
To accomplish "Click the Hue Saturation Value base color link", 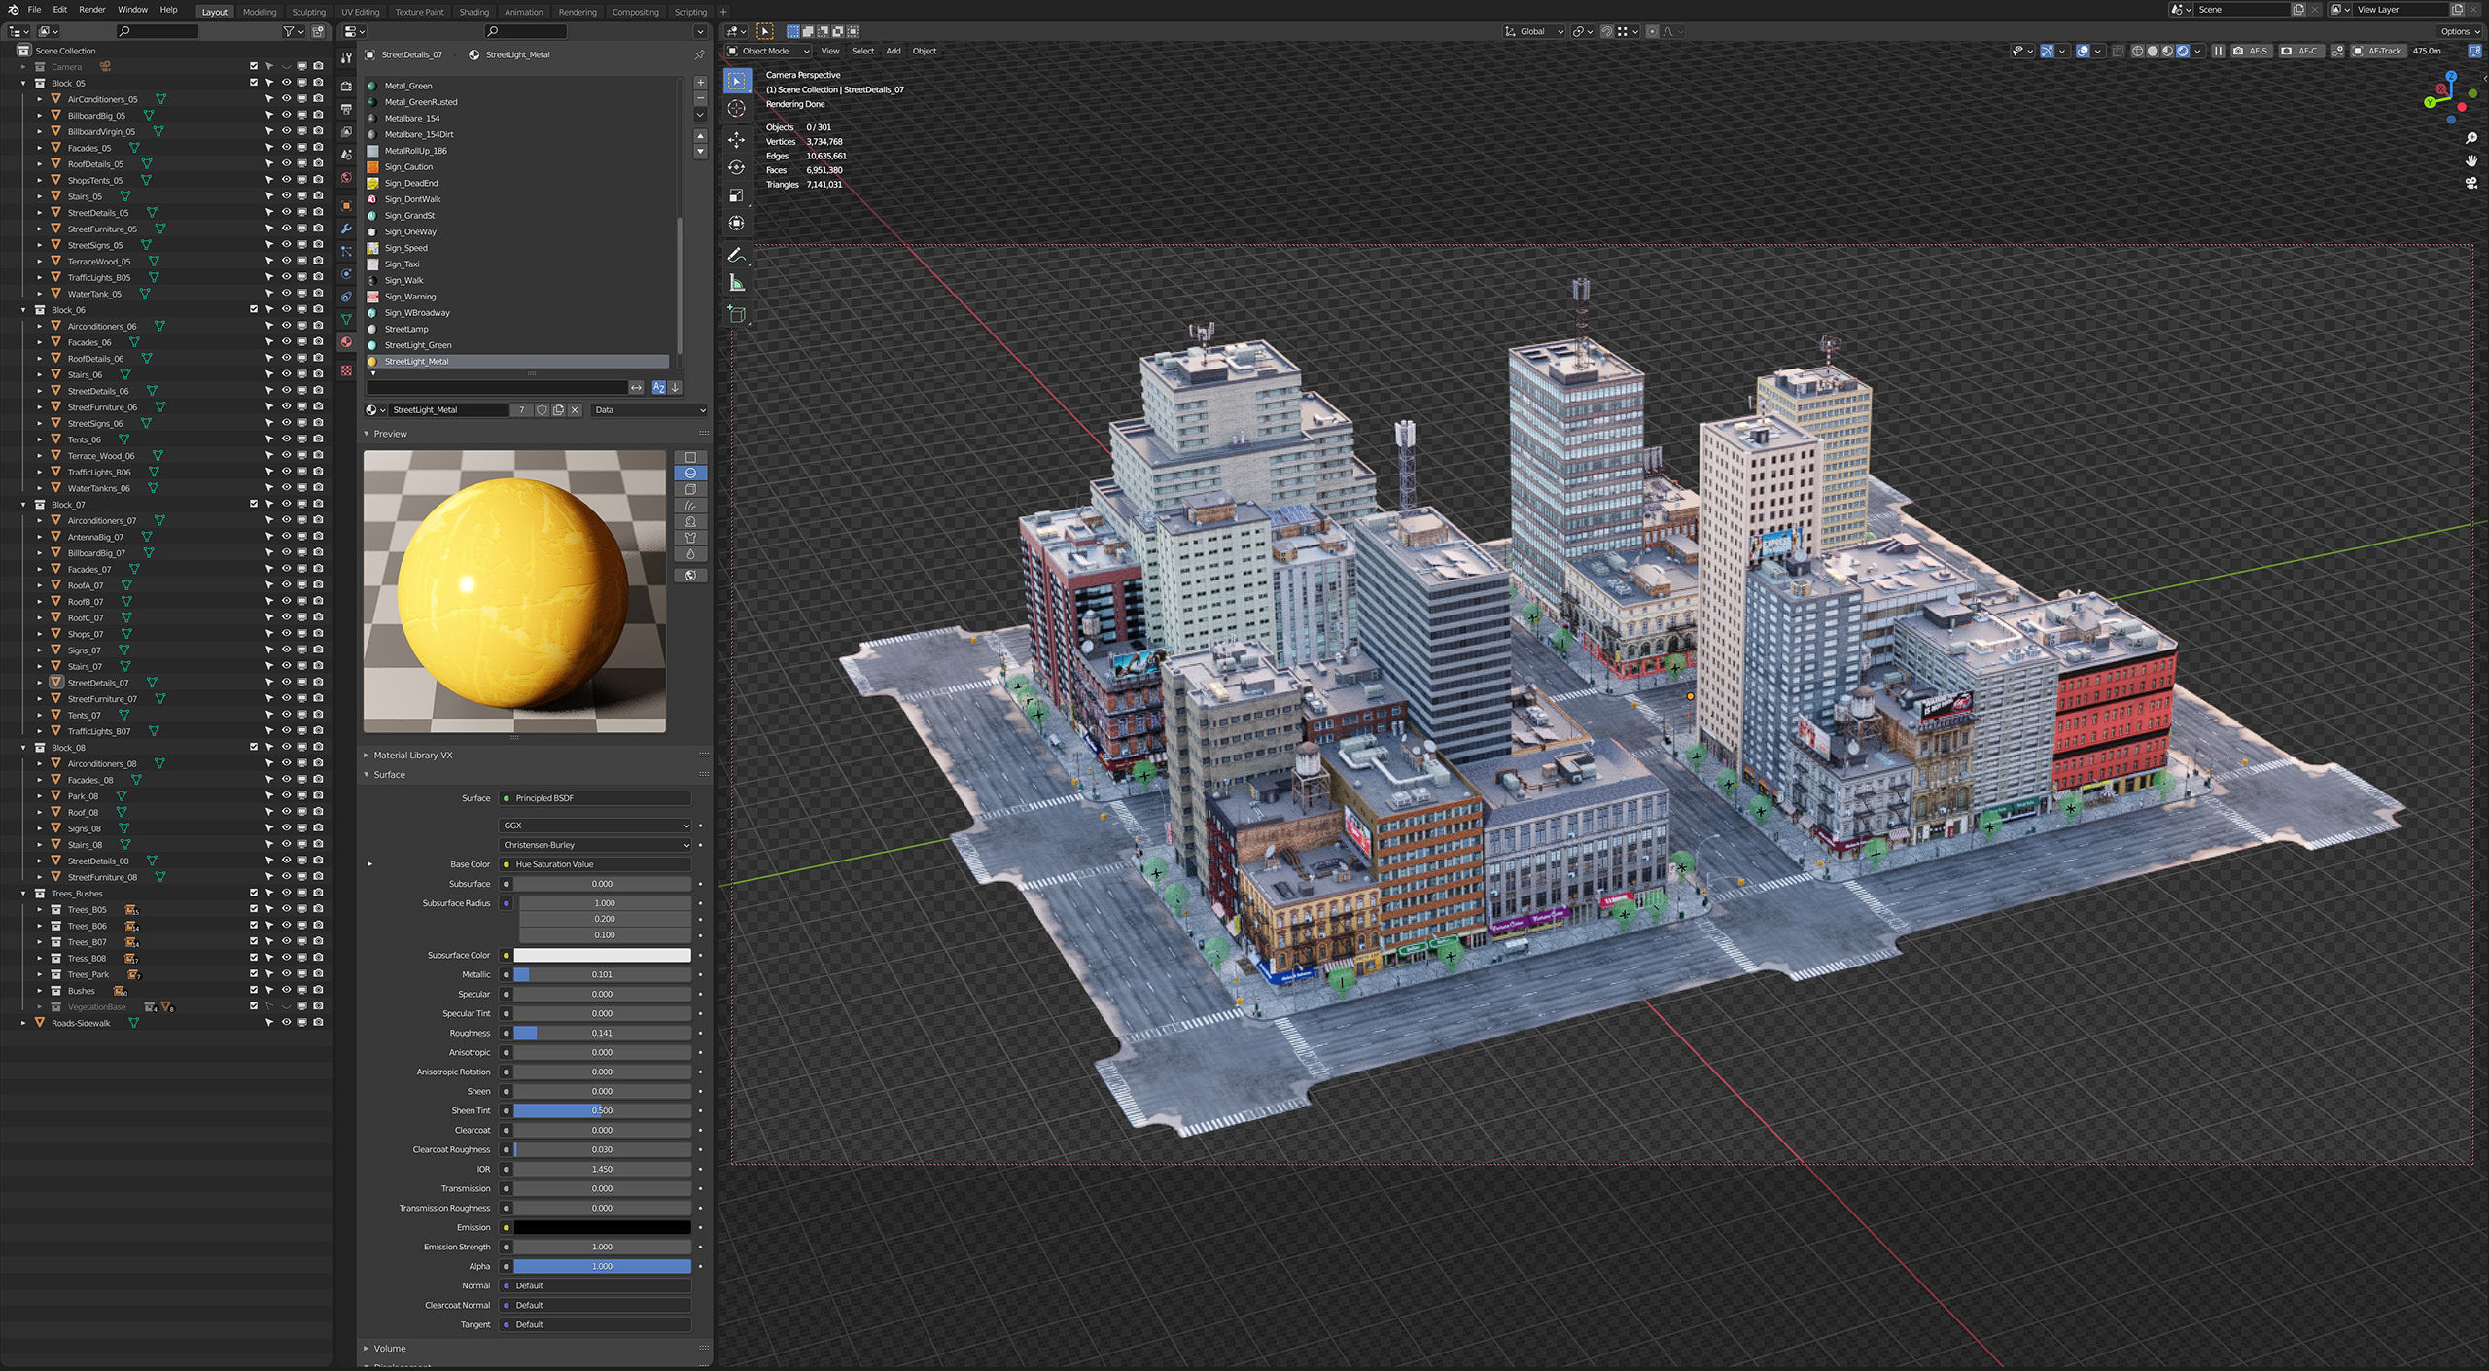I will (595, 864).
